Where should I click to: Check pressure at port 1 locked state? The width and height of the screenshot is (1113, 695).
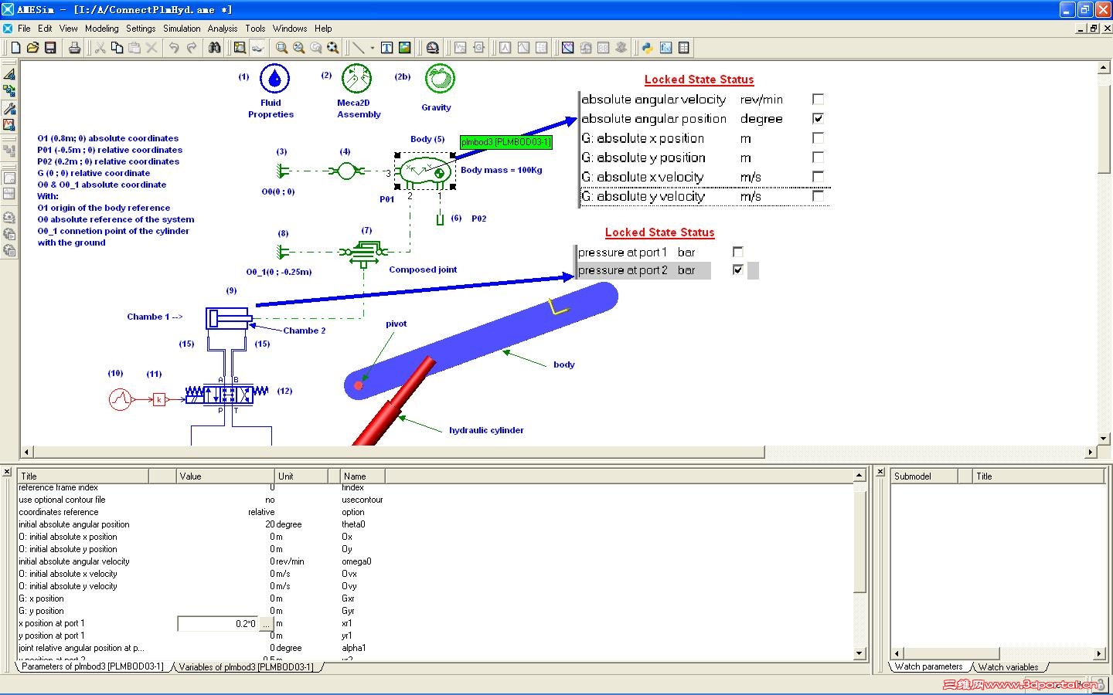[x=738, y=252]
